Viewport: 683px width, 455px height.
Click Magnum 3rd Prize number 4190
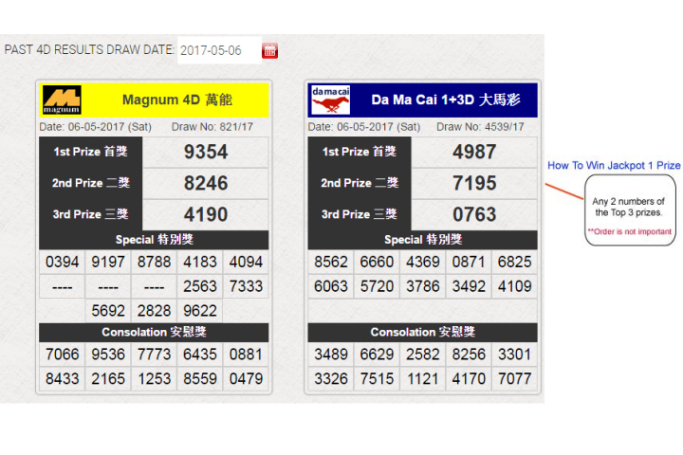pos(206,214)
